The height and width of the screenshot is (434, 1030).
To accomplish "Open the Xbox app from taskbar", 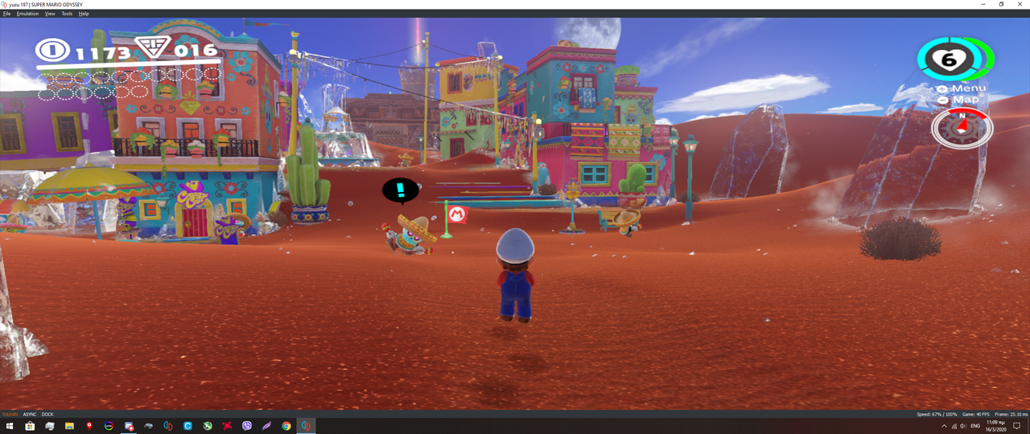I will pos(208,426).
